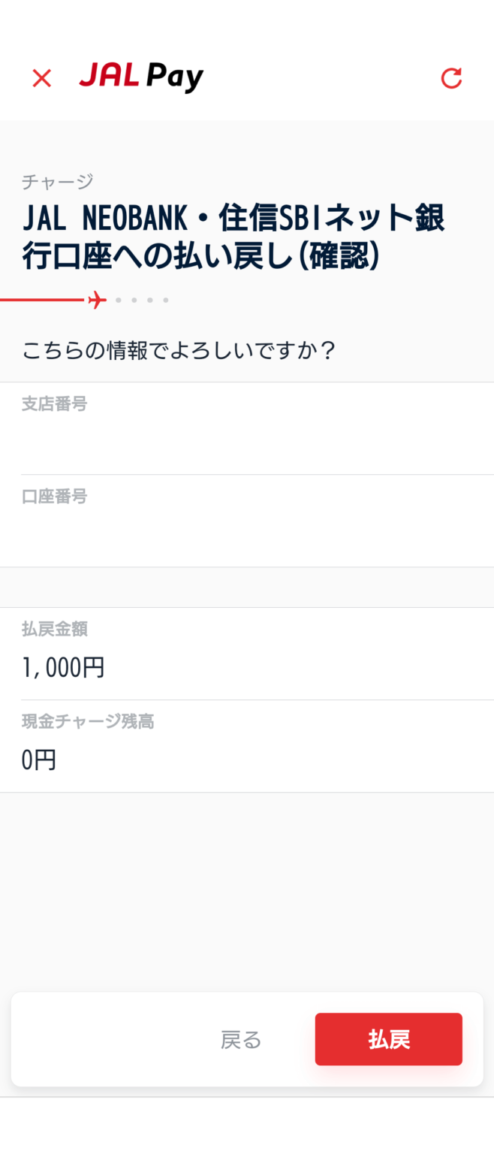Click the red airplane progress icon

(x=96, y=298)
